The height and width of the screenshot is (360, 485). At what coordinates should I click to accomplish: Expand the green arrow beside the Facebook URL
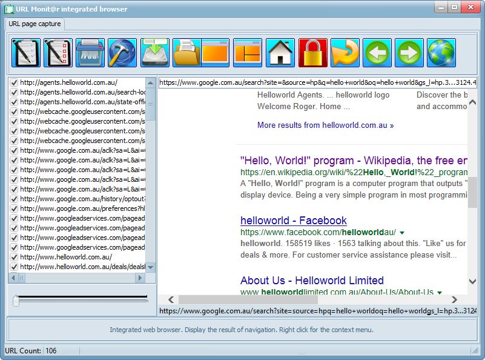(x=402, y=233)
